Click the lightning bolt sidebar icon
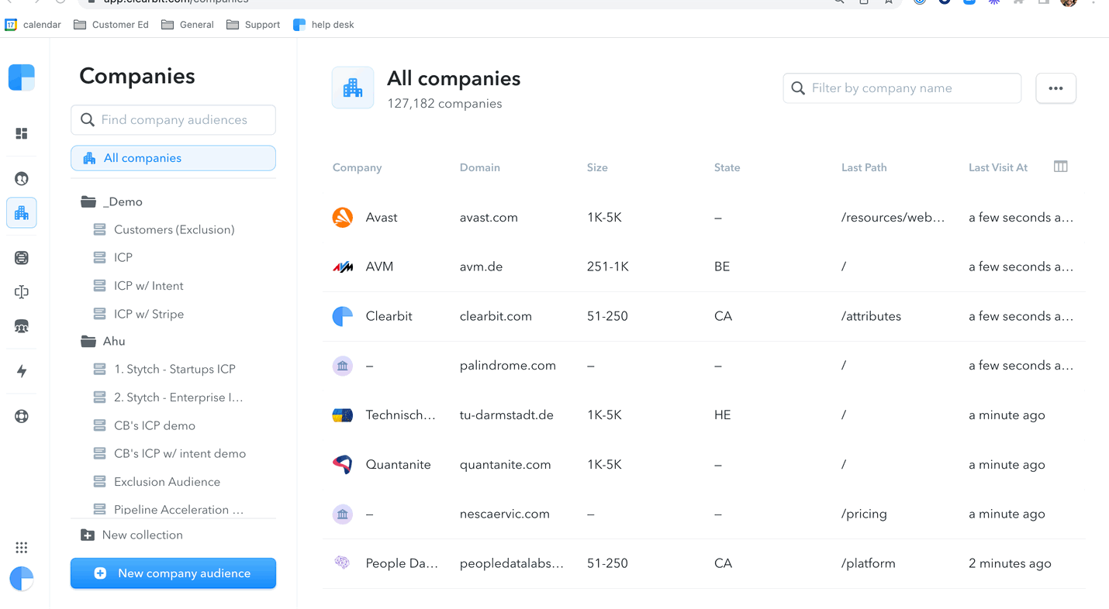 (x=22, y=371)
